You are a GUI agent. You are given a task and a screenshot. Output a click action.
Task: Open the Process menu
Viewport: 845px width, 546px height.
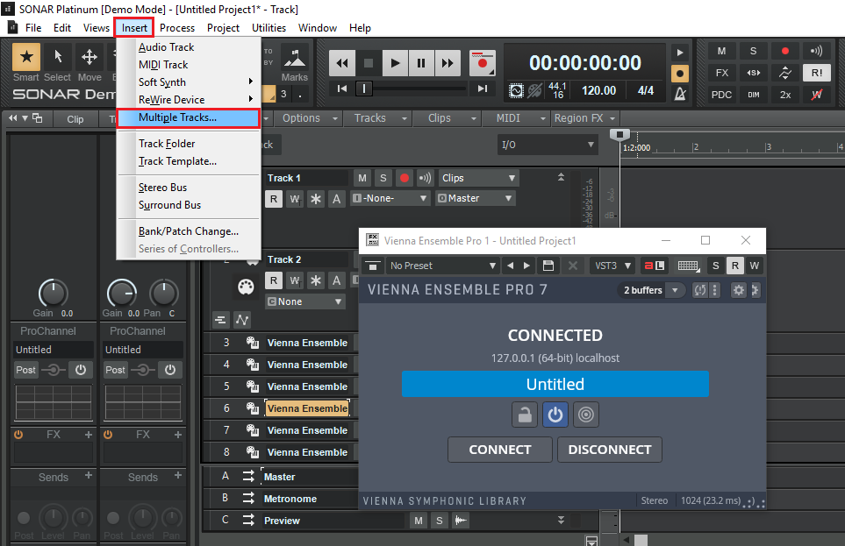[x=176, y=28]
